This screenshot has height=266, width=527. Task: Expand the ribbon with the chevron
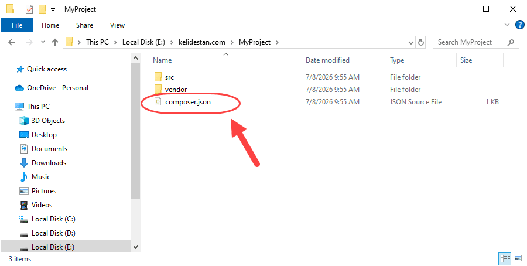(x=507, y=25)
